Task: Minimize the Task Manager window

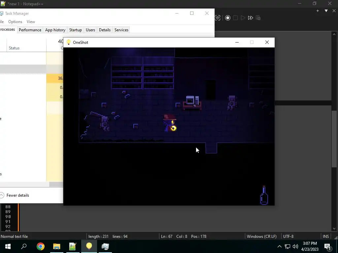Action: click(177, 13)
